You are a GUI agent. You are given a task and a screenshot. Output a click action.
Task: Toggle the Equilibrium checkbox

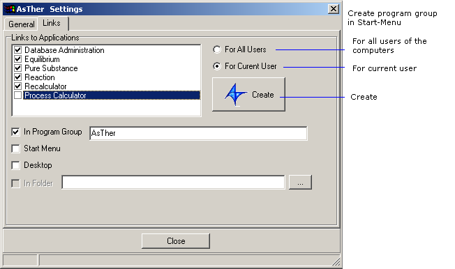coord(17,59)
